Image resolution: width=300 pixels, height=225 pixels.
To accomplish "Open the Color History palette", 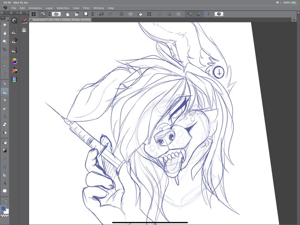I will 15,79.
